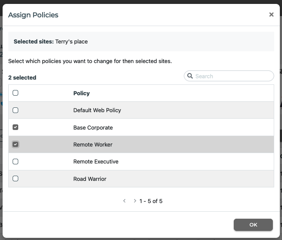The width and height of the screenshot is (282, 240).
Task: Select the Default Web Policy row text
Action: tap(97, 110)
